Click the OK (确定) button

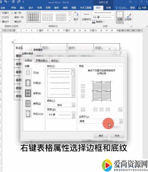click(101, 136)
